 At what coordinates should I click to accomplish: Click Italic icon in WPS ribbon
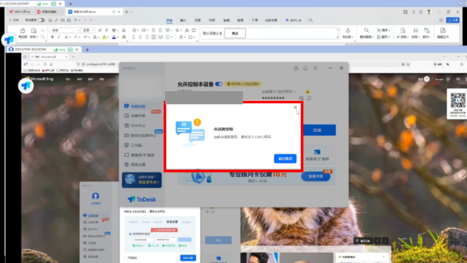(x=59, y=37)
